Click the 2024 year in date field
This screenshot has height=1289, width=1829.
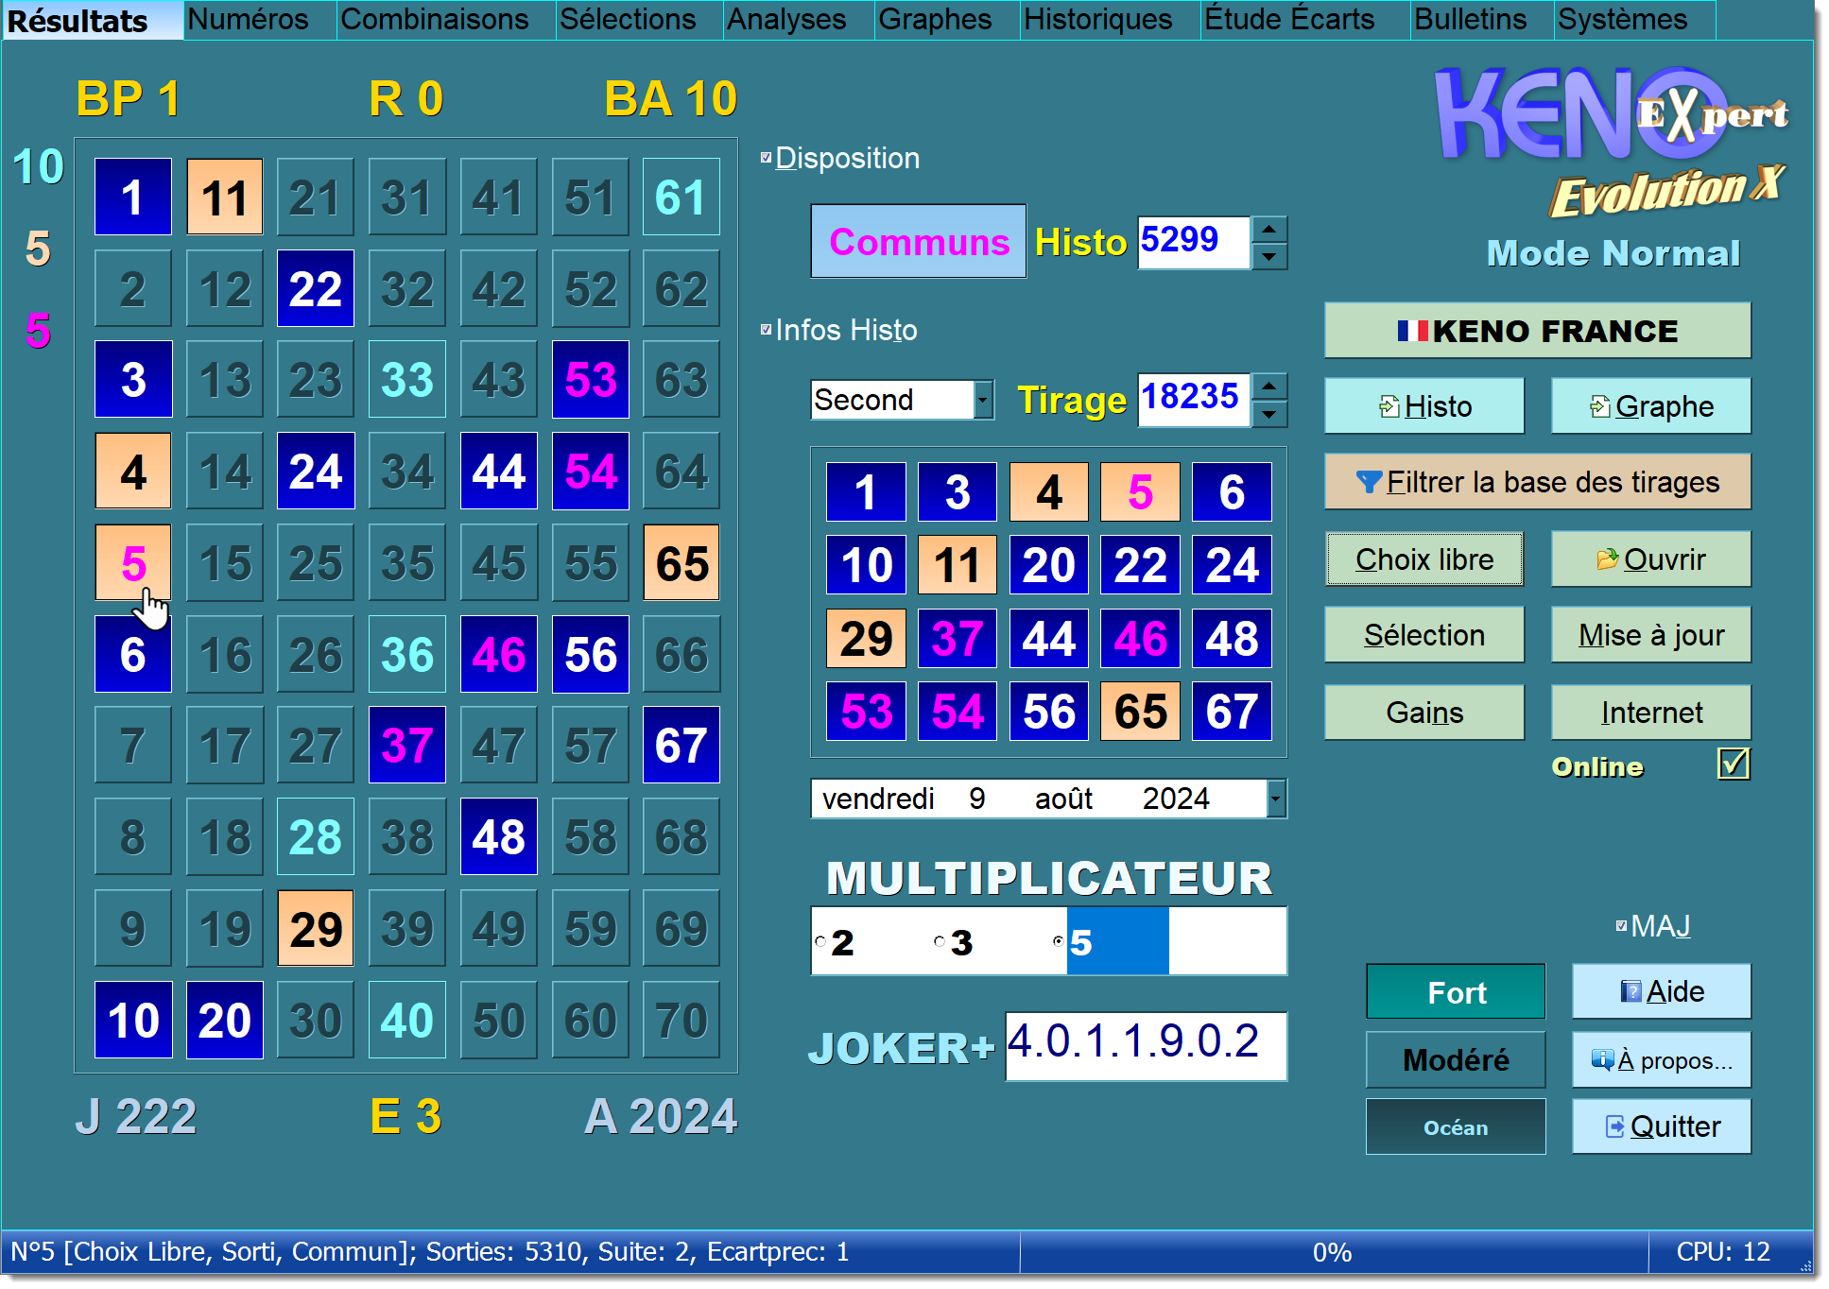[x=1176, y=799]
